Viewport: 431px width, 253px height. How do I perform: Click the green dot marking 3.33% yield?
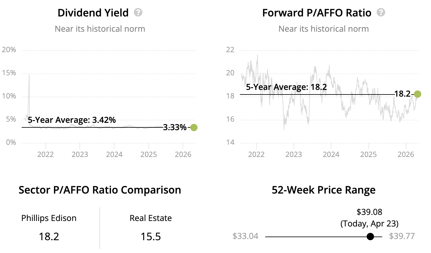tap(194, 127)
